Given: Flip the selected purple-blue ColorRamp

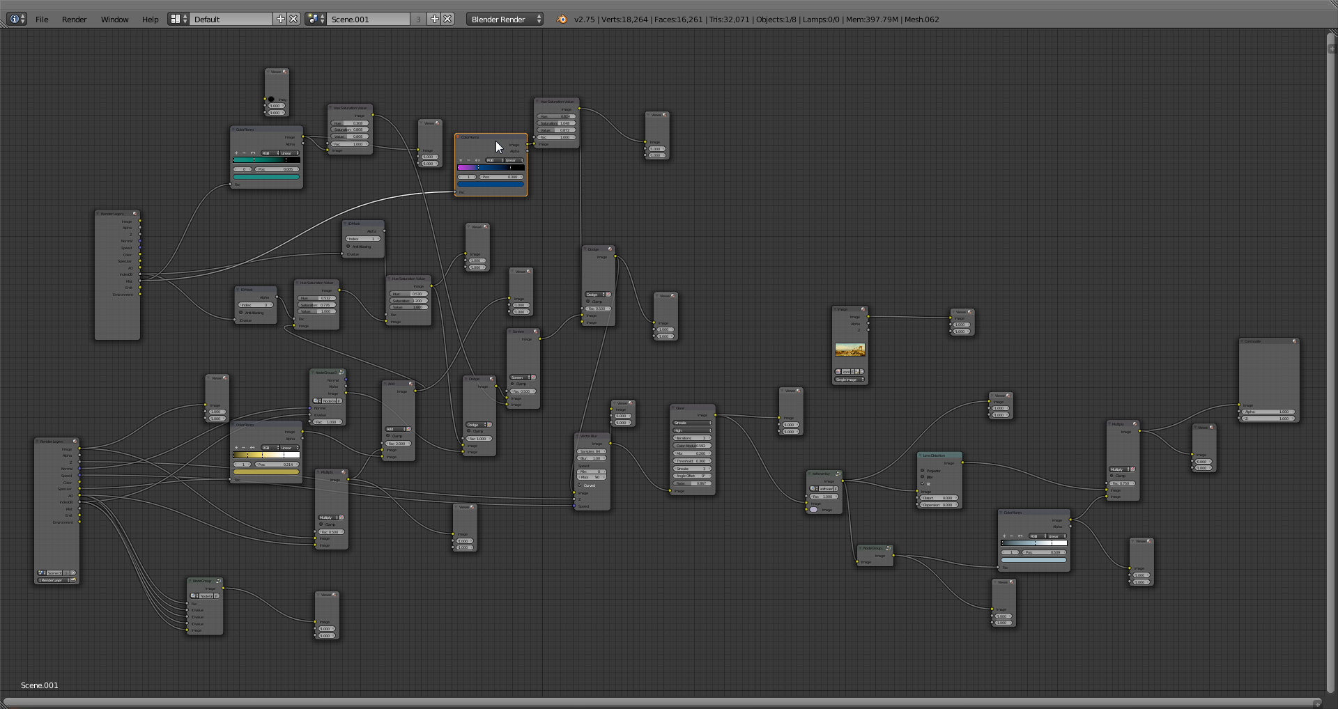Looking at the screenshot, I should click(x=477, y=160).
